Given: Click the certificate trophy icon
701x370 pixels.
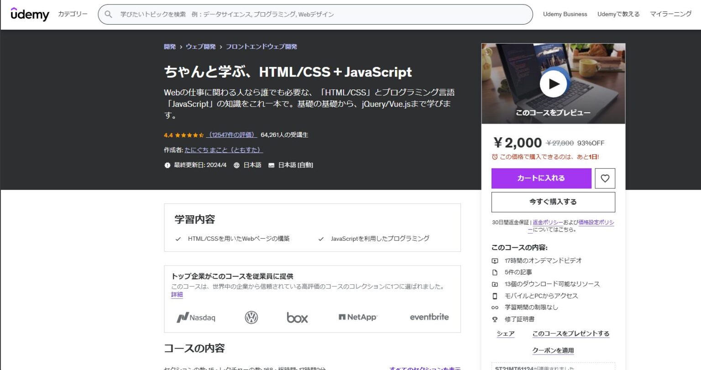Looking at the screenshot, I should pyautogui.click(x=495, y=319).
